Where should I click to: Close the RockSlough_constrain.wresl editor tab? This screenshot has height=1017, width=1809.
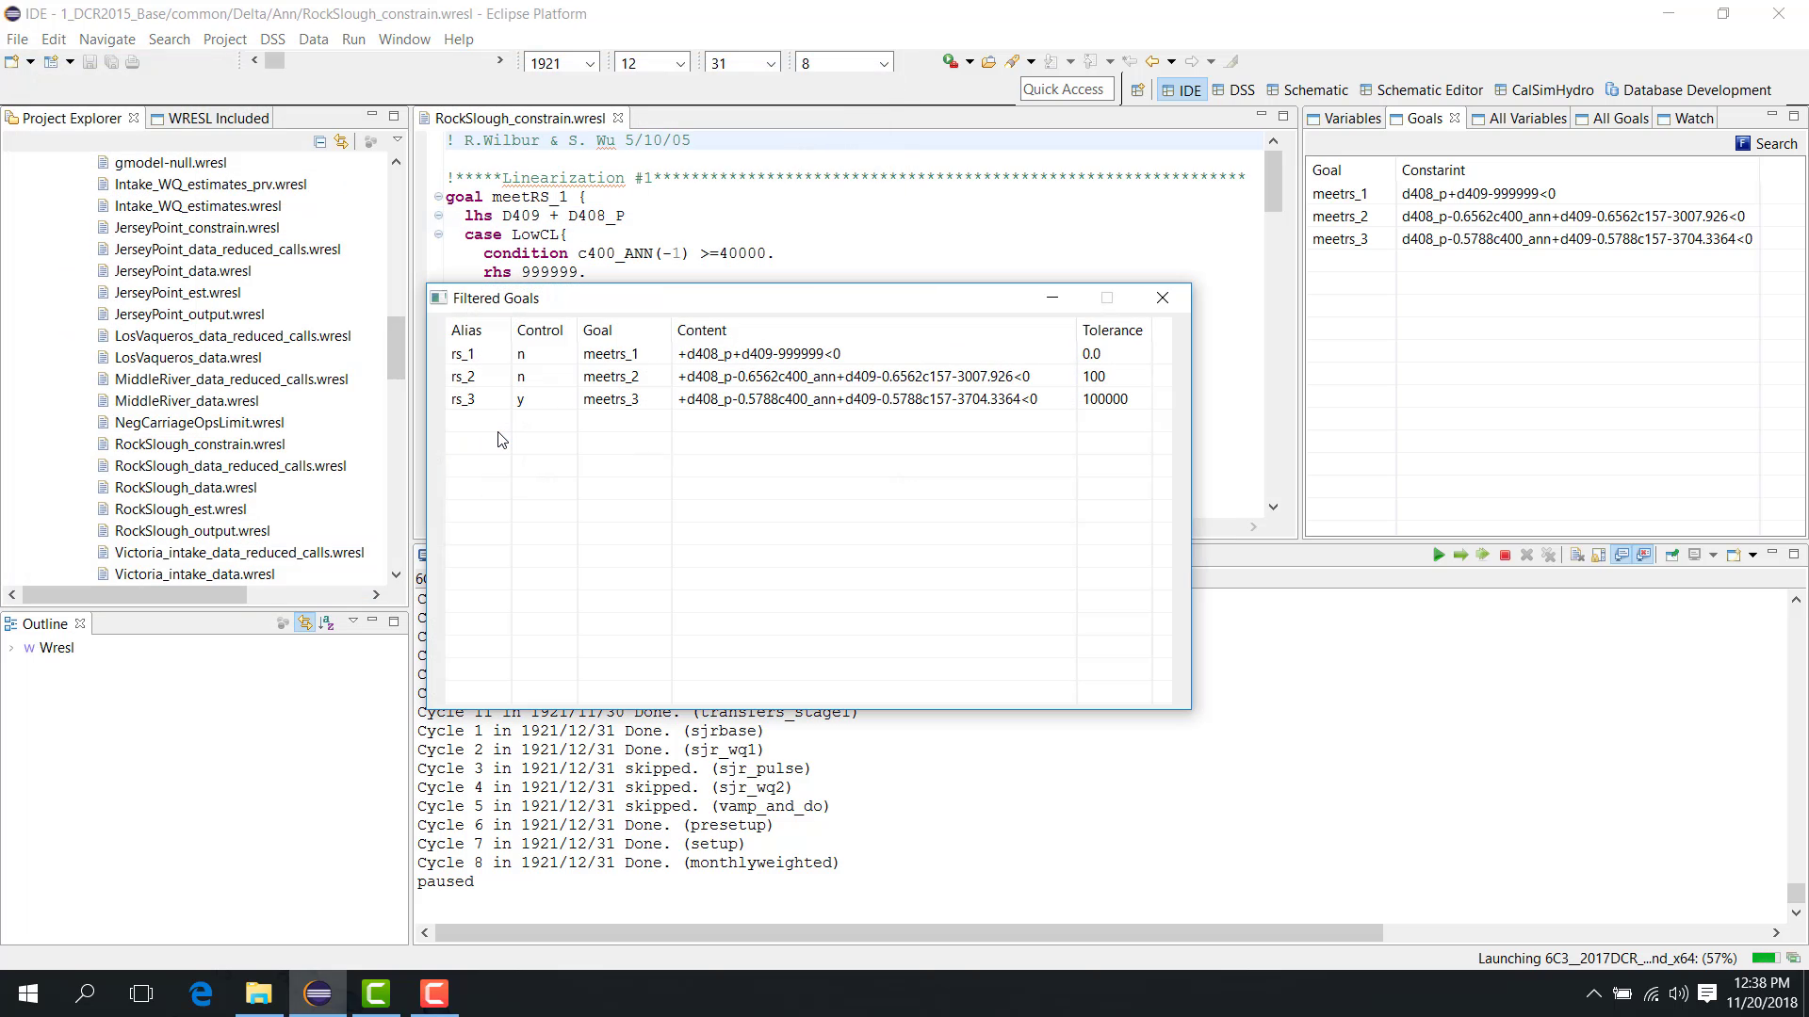tap(618, 118)
